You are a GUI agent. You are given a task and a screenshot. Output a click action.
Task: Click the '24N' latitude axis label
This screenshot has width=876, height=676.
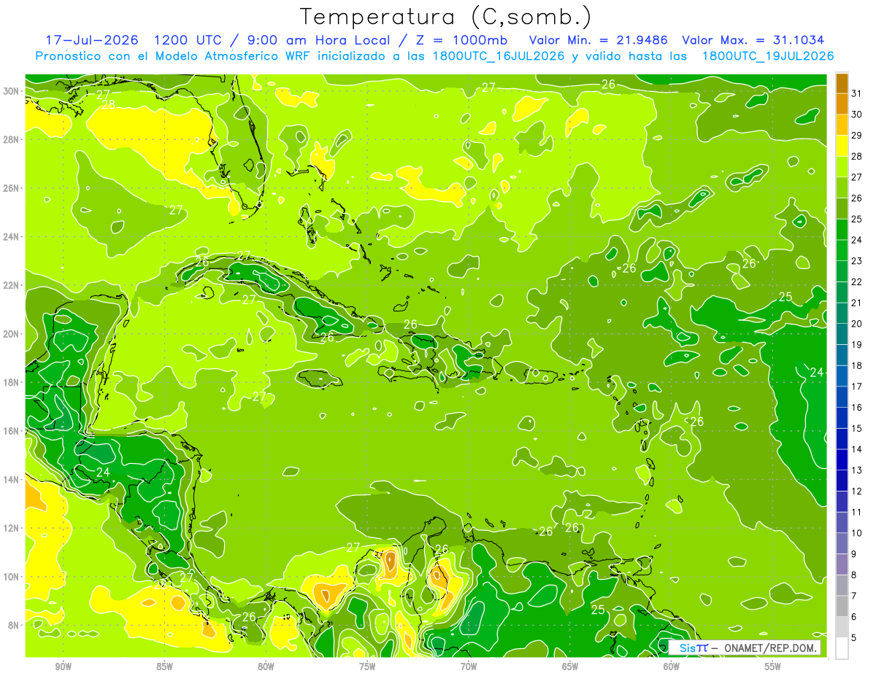coord(12,237)
